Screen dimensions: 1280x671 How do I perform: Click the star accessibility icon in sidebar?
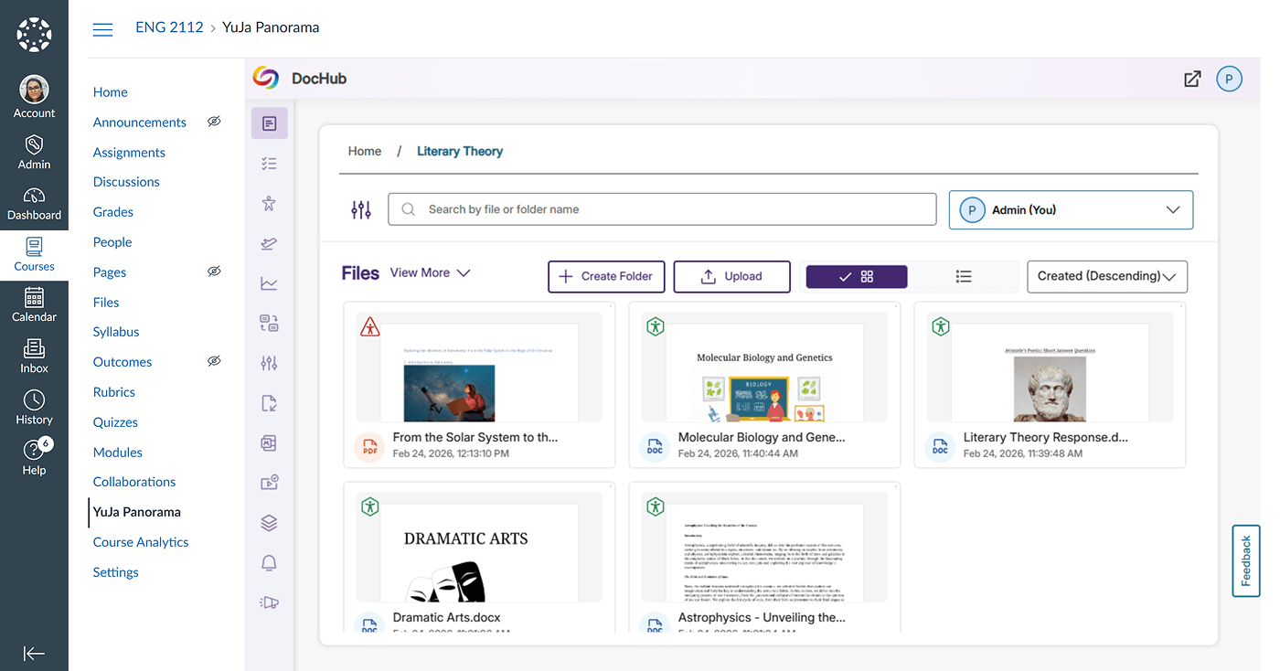(x=269, y=204)
